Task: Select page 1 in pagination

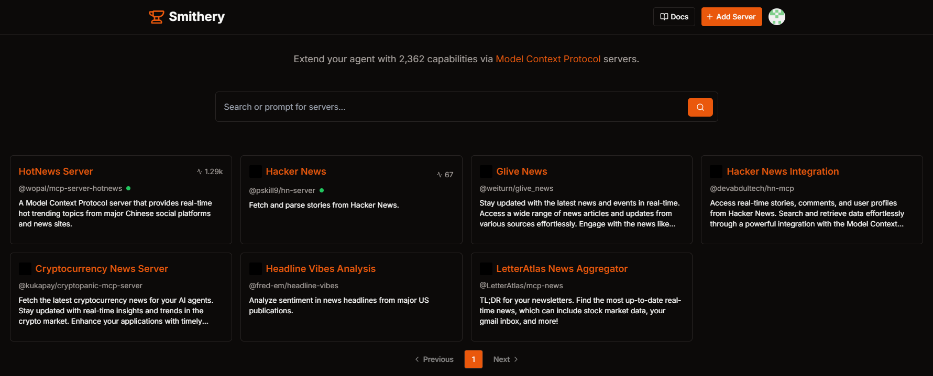Action: (x=473, y=359)
